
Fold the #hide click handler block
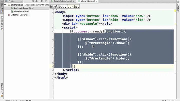click(x=53, y=55)
